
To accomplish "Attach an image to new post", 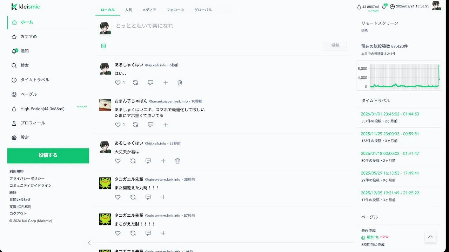I will click(x=103, y=46).
